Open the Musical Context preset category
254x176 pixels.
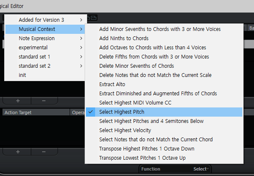click(x=45, y=29)
